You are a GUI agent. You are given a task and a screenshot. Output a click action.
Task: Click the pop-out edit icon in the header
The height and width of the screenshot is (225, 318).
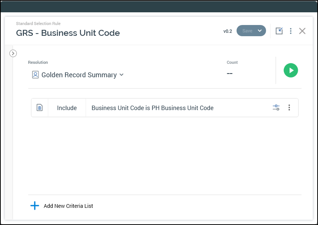[279, 31]
